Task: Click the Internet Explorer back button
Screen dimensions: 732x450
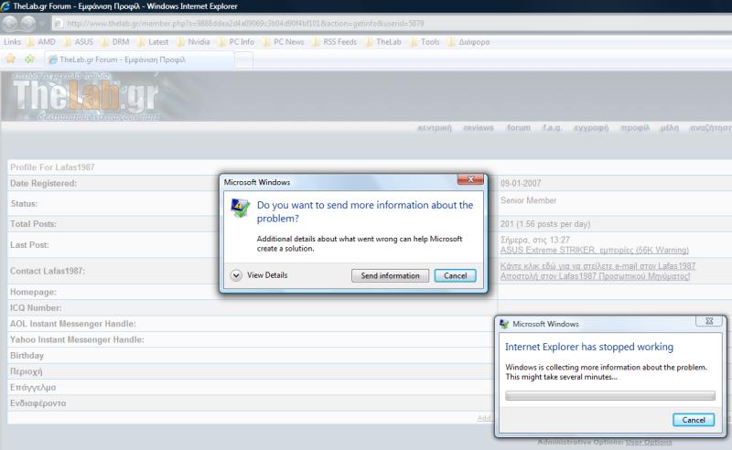Action: (x=11, y=23)
